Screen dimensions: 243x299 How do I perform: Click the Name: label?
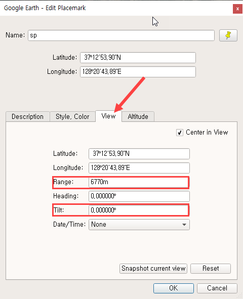(x=15, y=35)
